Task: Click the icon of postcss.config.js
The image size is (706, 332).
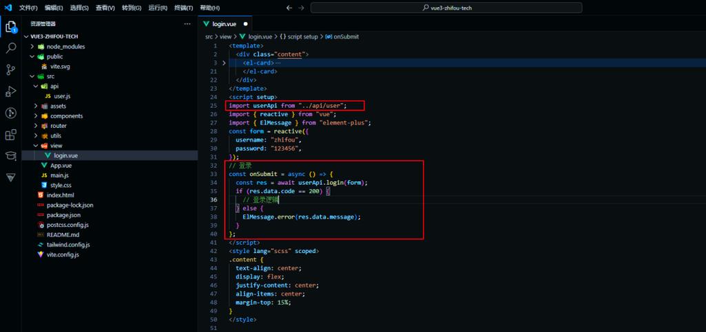Action: click(41, 225)
